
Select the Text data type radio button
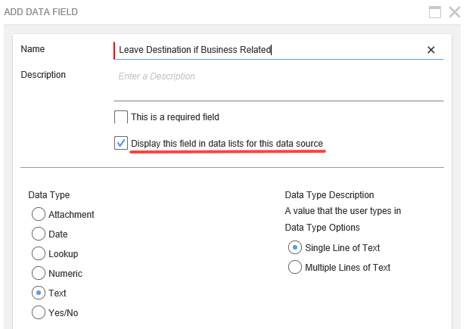click(x=39, y=293)
